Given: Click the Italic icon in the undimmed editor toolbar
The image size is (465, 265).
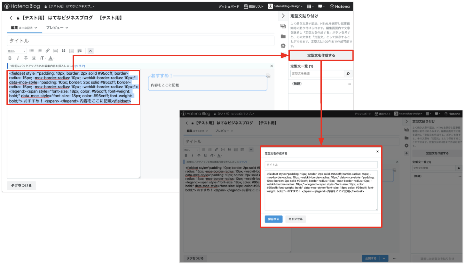Looking at the screenshot, I should [x=18, y=58].
